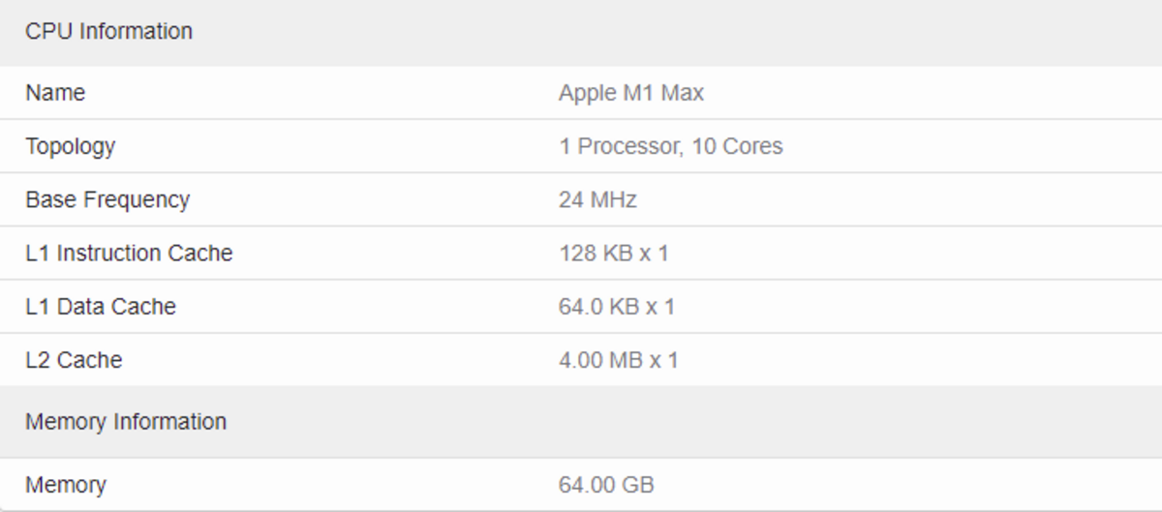Click the 4.00 MB x 1 value
Screen dimensions: 1162x512
[x=619, y=359]
